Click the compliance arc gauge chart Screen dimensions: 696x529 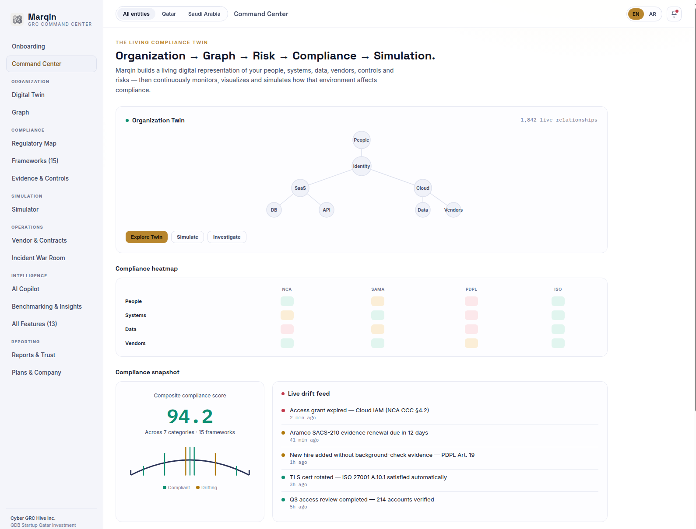coord(190,461)
